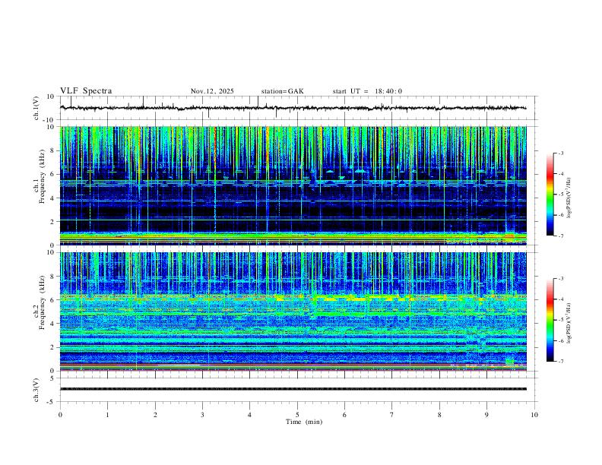Click the ch.2 spectrogram color bar
602x465 pixels.
coord(550,320)
